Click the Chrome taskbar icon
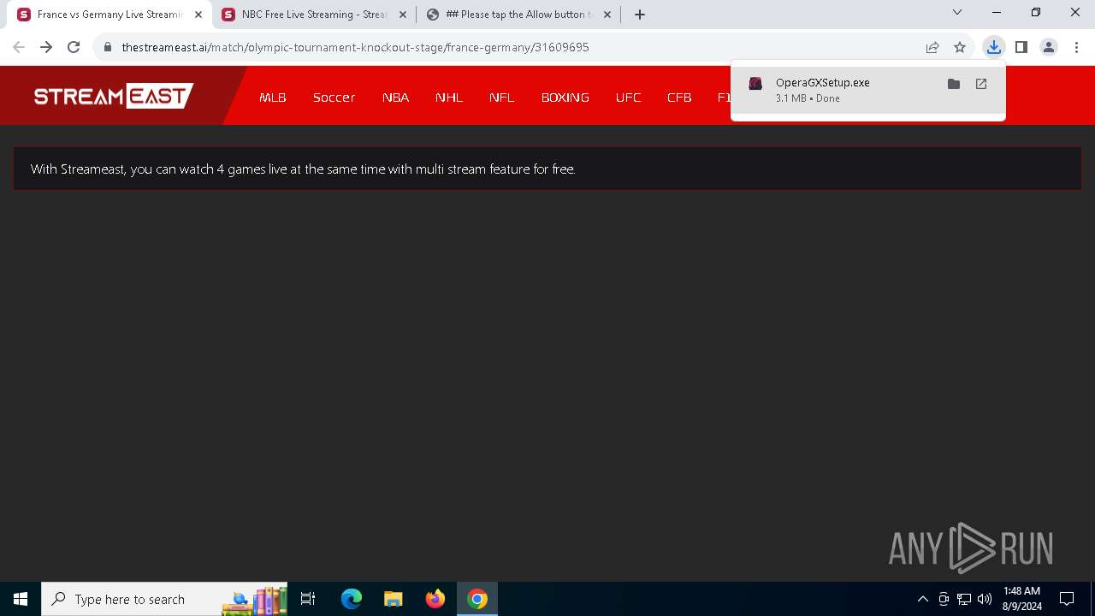 (x=477, y=599)
